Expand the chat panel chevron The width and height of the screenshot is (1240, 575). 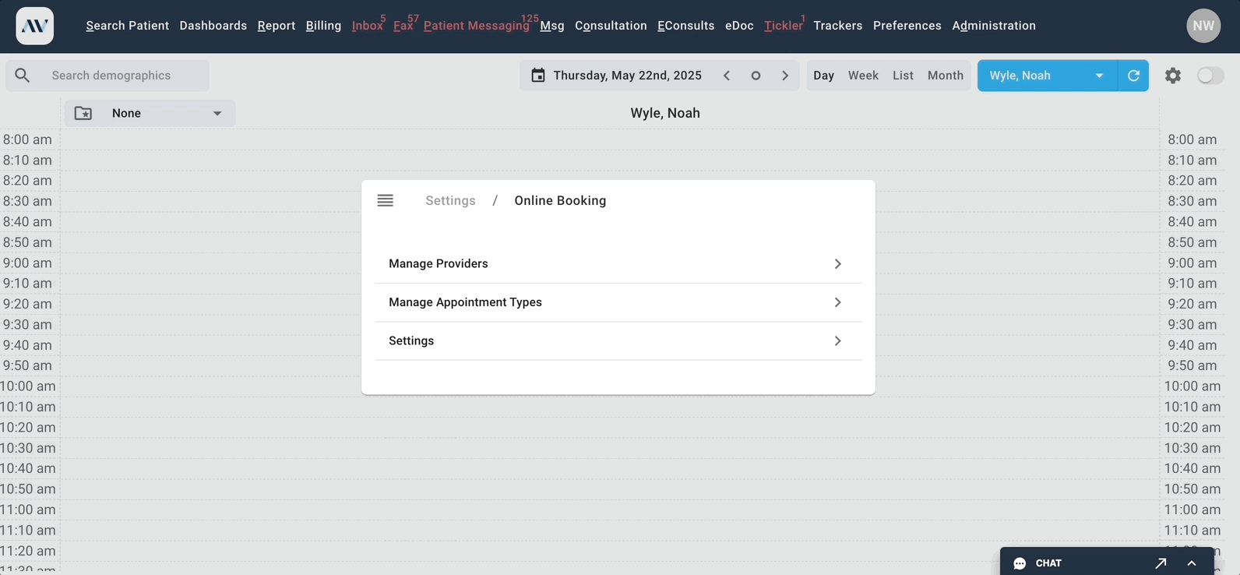pyautogui.click(x=1192, y=563)
